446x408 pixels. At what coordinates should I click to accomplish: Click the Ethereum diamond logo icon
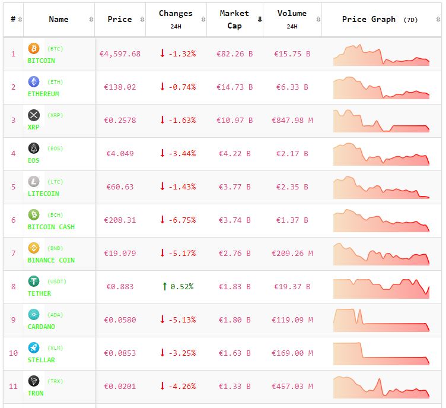(x=34, y=82)
